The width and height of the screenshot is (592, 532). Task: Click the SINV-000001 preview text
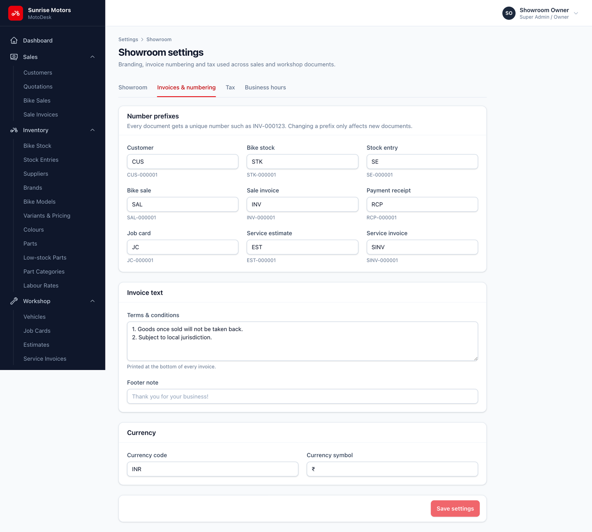click(382, 260)
